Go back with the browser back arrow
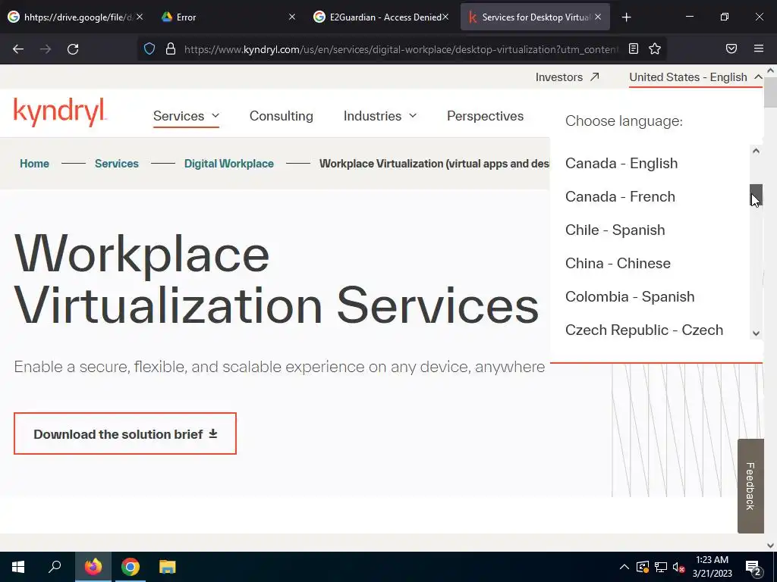Image resolution: width=777 pixels, height=582 pixels. point(18,49)
